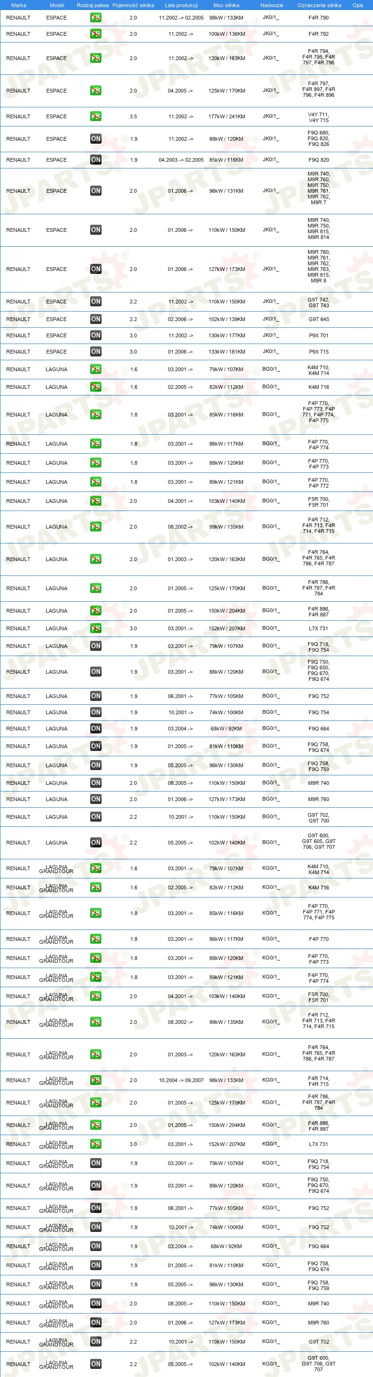Image resolution: width=373 pixels, height=1377 pixels.
Task: Click the PB icon for Laguna 3.0 L7X 731 BG0/1_
Action: click(96, 628)
